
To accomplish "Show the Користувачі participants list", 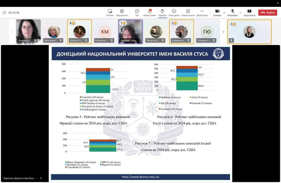I will point(150,13).
